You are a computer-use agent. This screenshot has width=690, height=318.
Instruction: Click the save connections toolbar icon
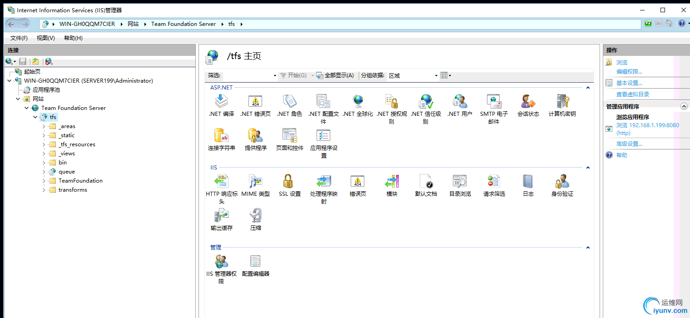click(x=23, y=61)
